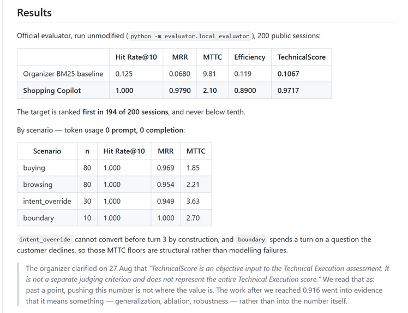Select the buying scenario row
This screenshot has width=408, height=313.
click(114, 168)
